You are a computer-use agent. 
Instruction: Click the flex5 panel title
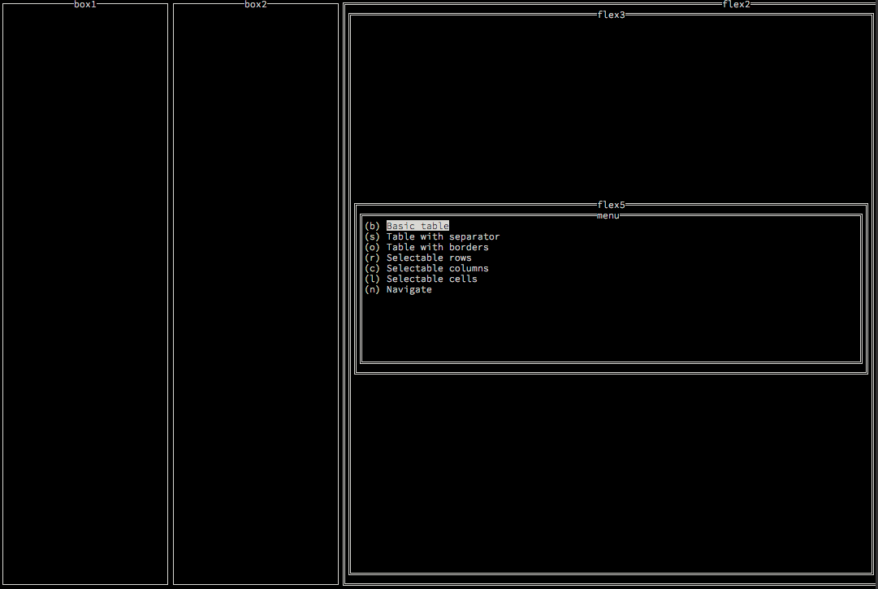[611, 205]
